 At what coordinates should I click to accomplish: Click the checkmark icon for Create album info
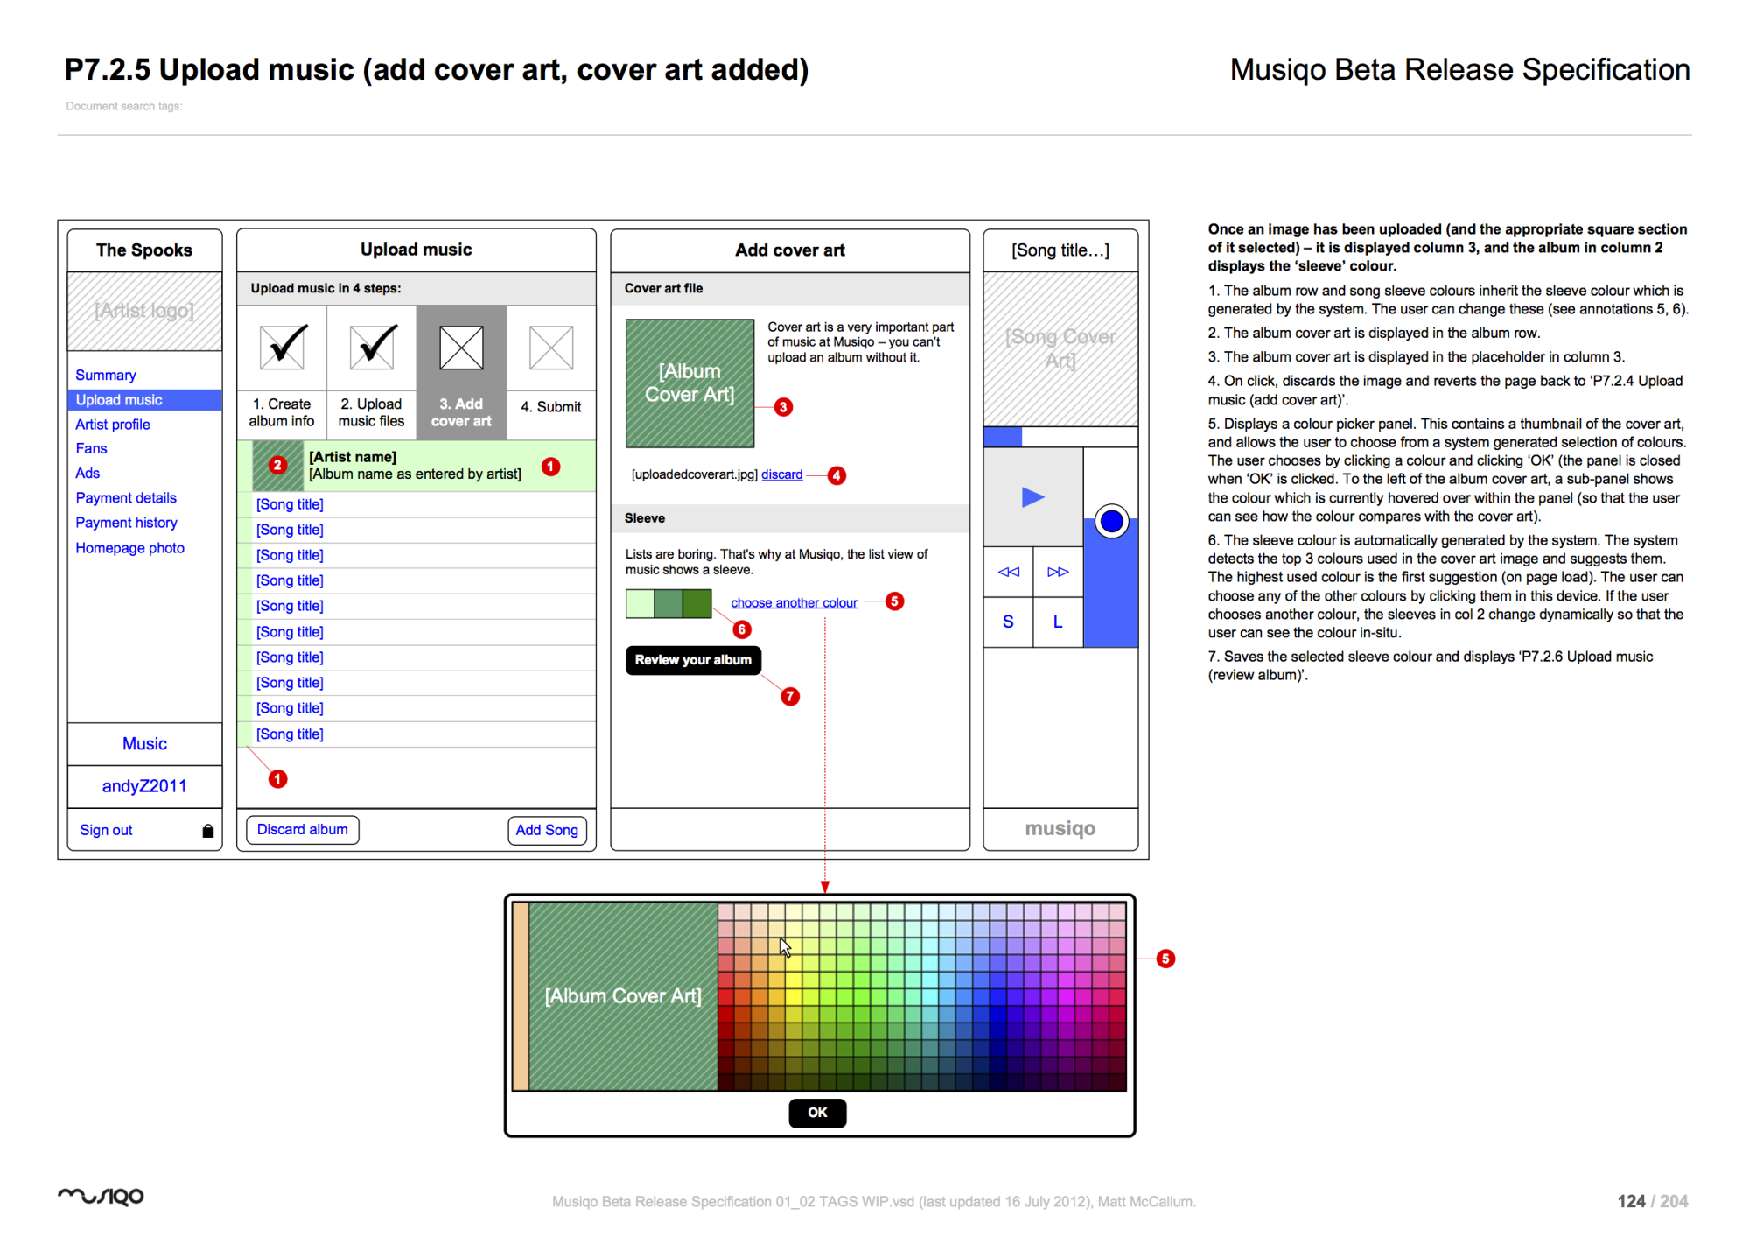[x=283, y=347]
